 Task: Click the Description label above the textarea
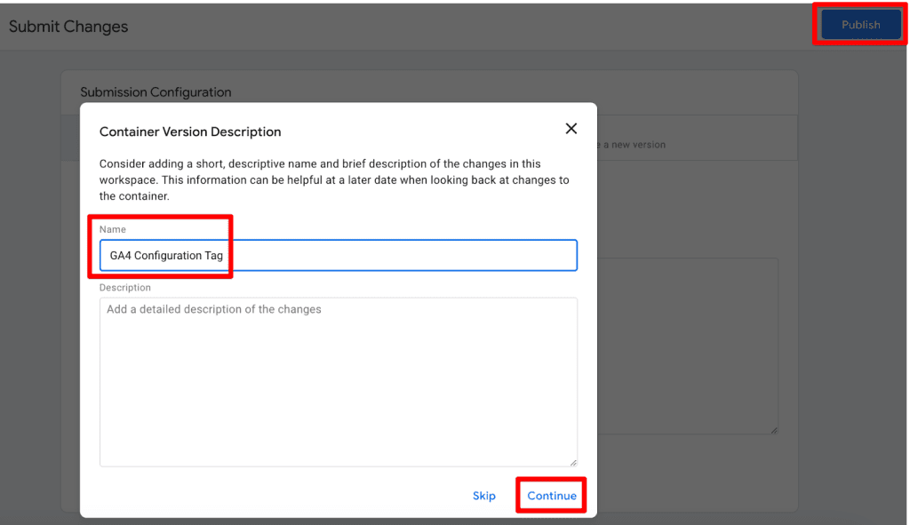point(124,287)
